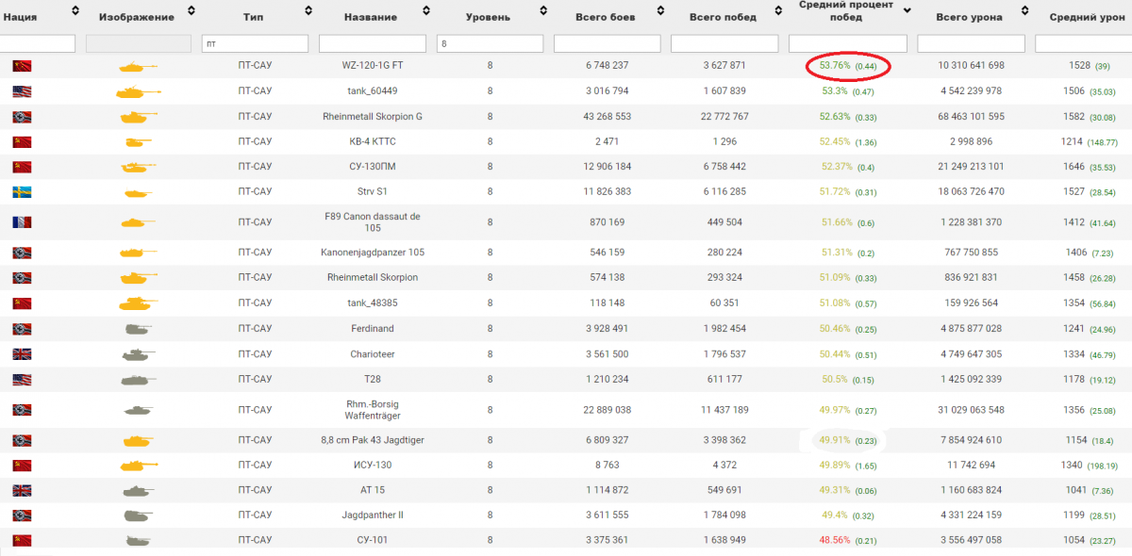Image resolution: width=1132 pixels, height=556 pixels.
Task: Click the Средний урон filter input field
Action: click(x=1083, y=43)
